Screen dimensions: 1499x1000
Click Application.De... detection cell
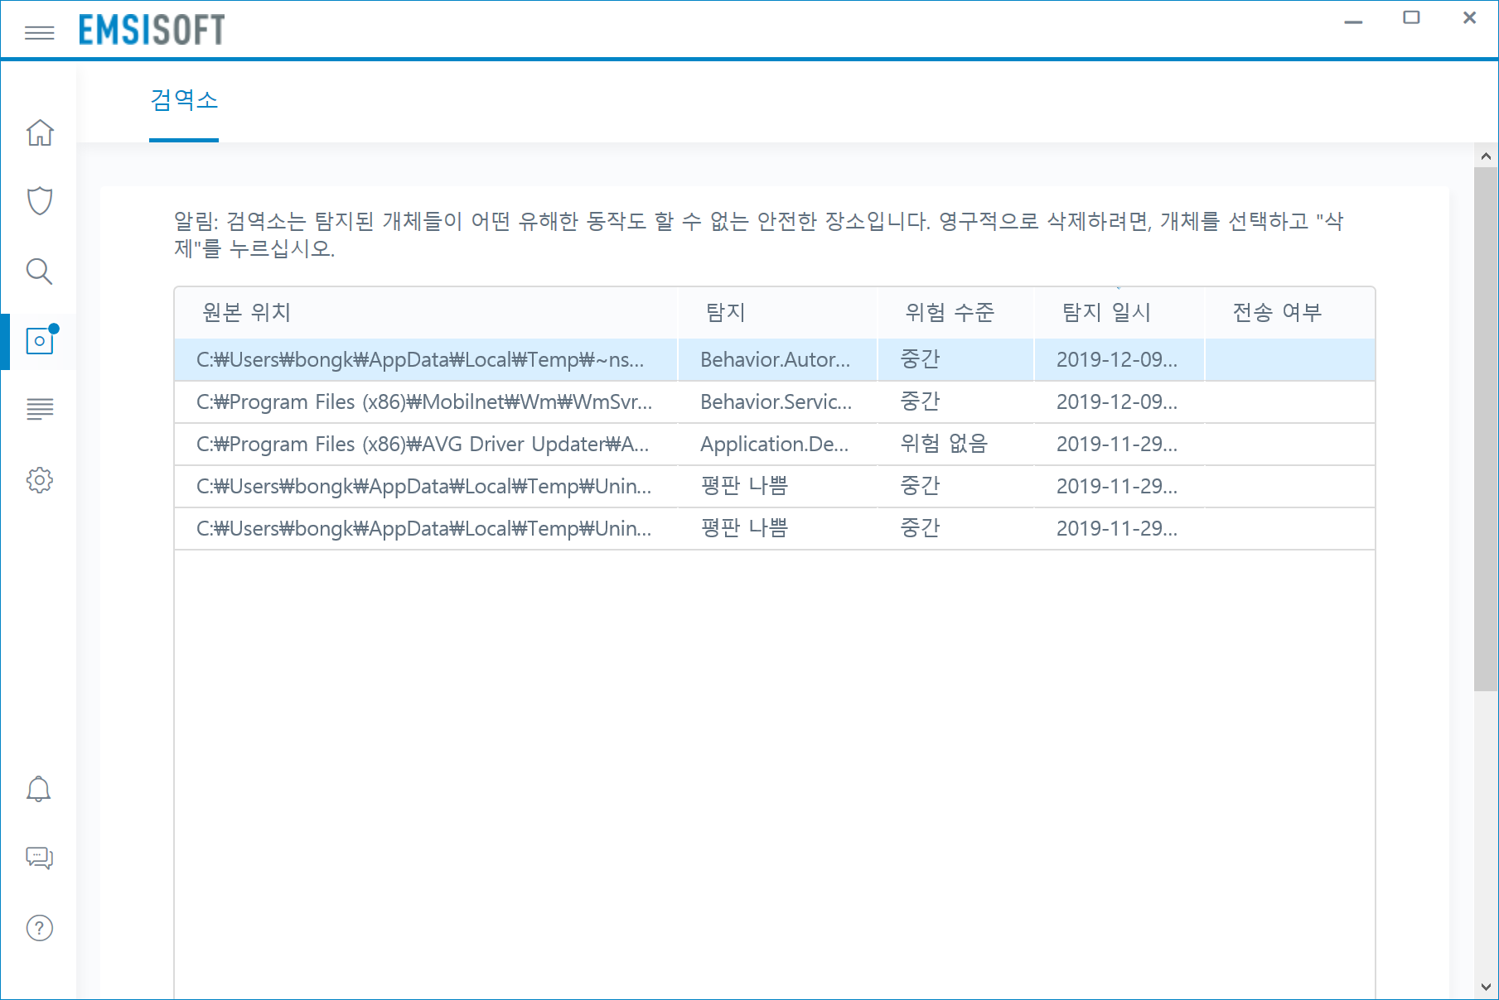[777, 444]
